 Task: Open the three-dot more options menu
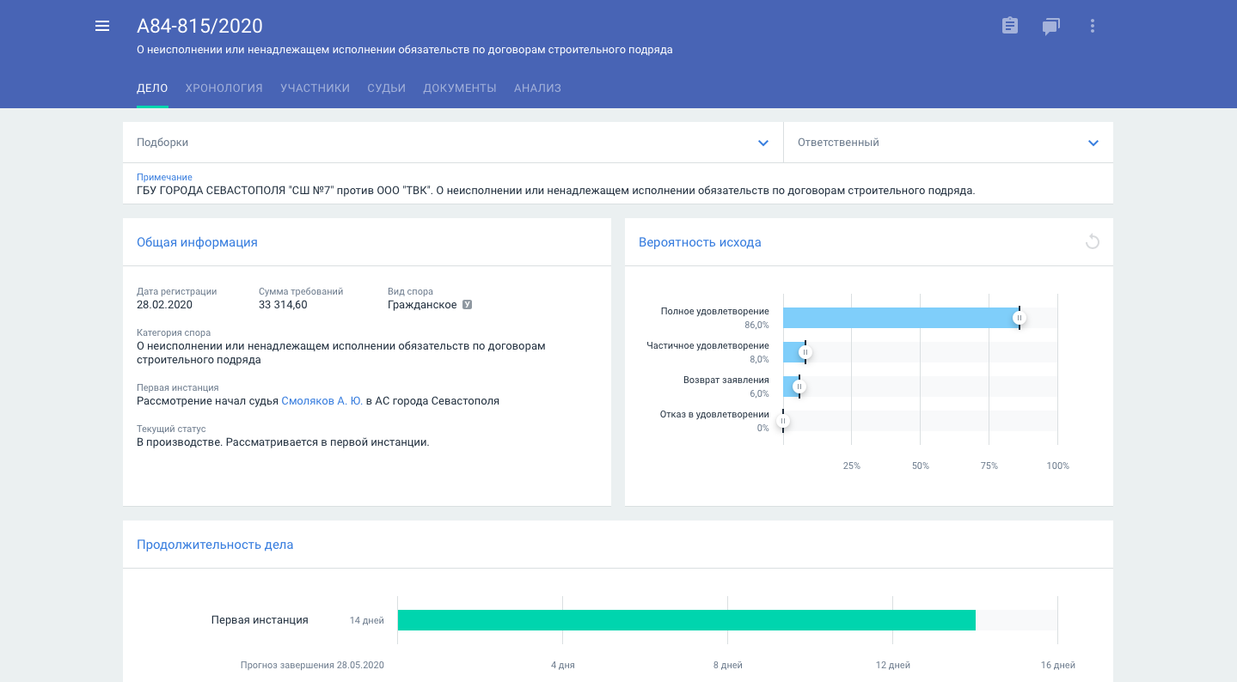point(1093,26)
